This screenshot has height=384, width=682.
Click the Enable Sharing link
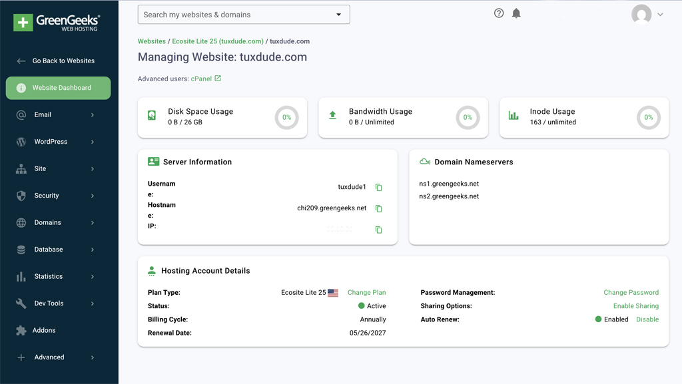[636, 306]
